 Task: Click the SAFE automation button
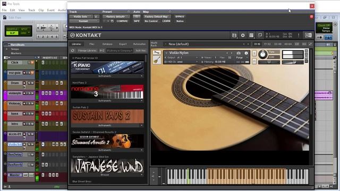[137, 21]
